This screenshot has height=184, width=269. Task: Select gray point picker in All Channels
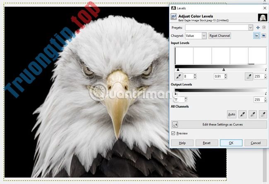click(254, 114)
